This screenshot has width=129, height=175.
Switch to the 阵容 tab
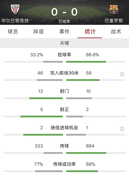(38, 32)
